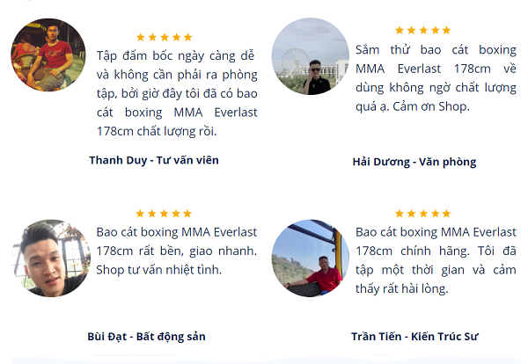
Task: Click the review text starting "Sắm thử bao cát"
Action: [x=437, y=78]
